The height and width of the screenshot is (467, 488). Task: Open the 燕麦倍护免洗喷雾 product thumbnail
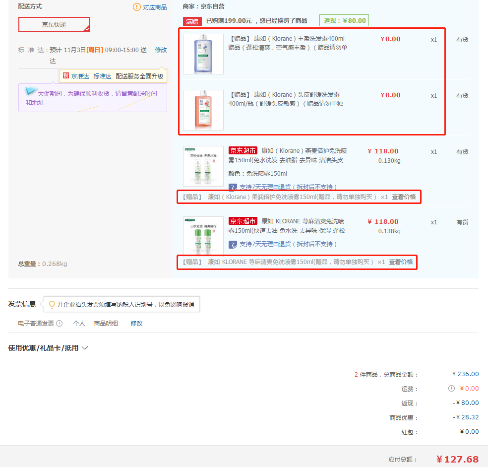203,166
